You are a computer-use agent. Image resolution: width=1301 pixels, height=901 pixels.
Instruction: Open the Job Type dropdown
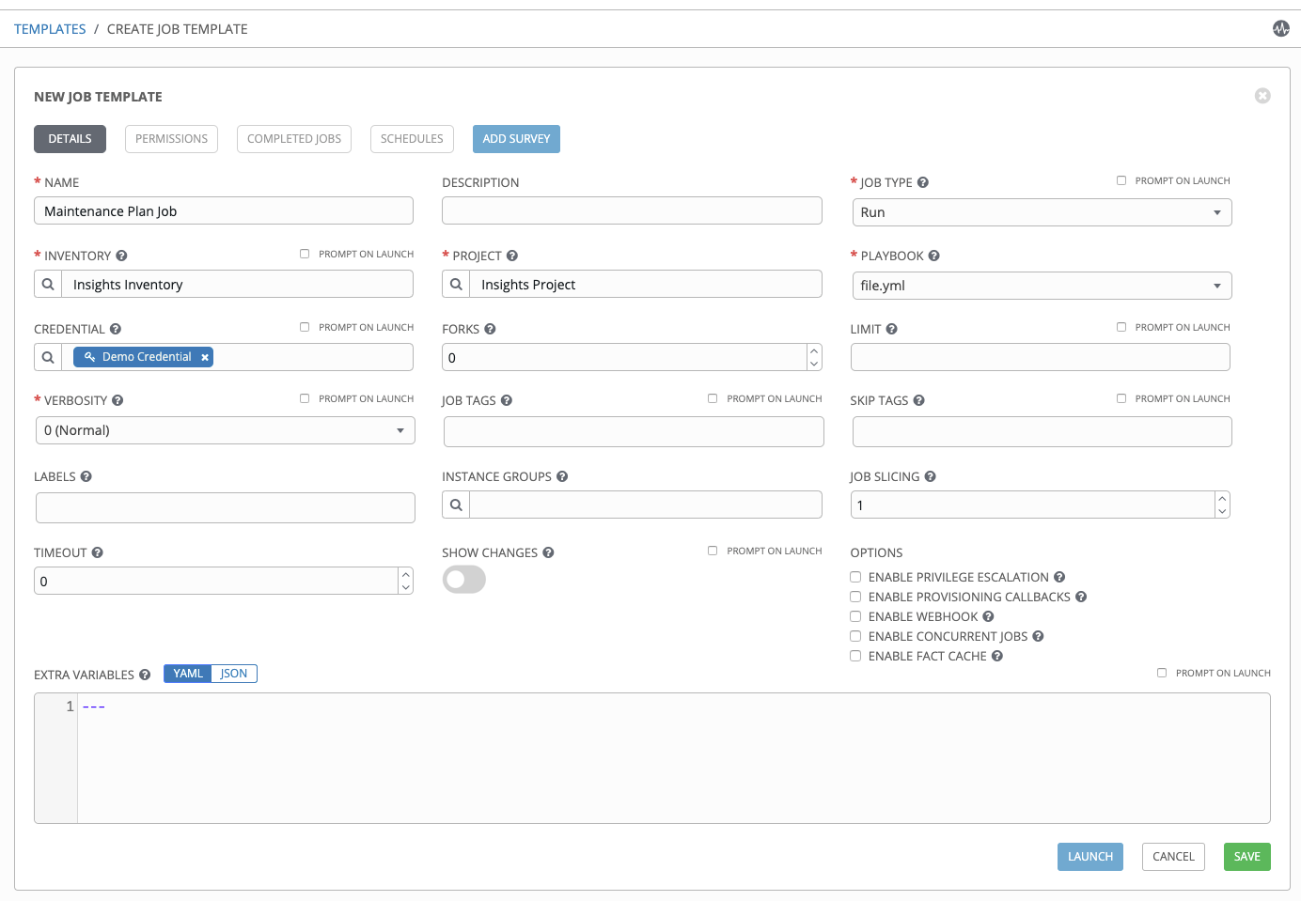1042,212
